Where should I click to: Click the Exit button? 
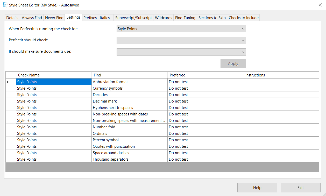300,188
